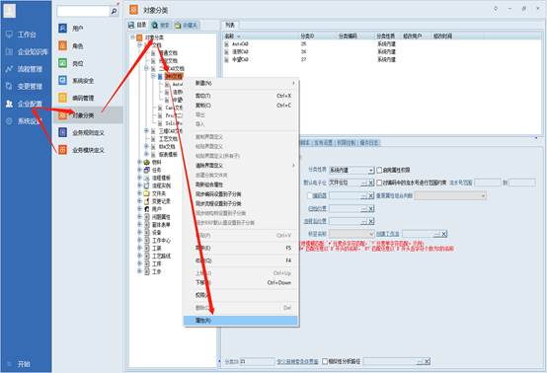Open 清除界面定义 submenu

pyautogui.click(x=241, y=165)
